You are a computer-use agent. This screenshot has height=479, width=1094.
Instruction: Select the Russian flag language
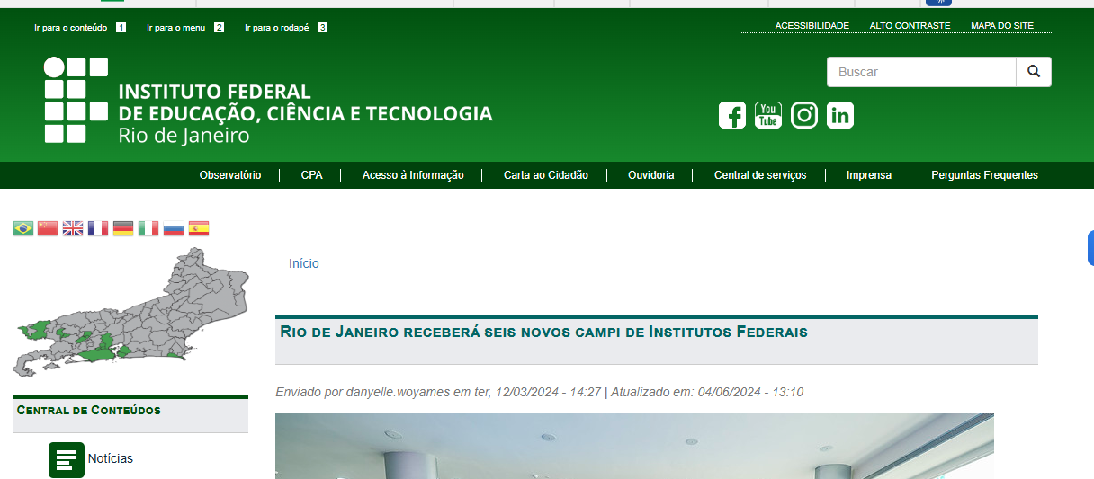[x=174, y=228]
